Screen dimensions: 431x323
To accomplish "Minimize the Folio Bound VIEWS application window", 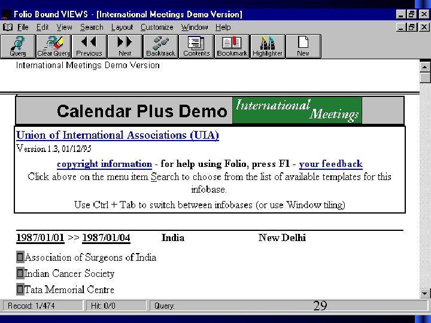I will click(401, 14).
